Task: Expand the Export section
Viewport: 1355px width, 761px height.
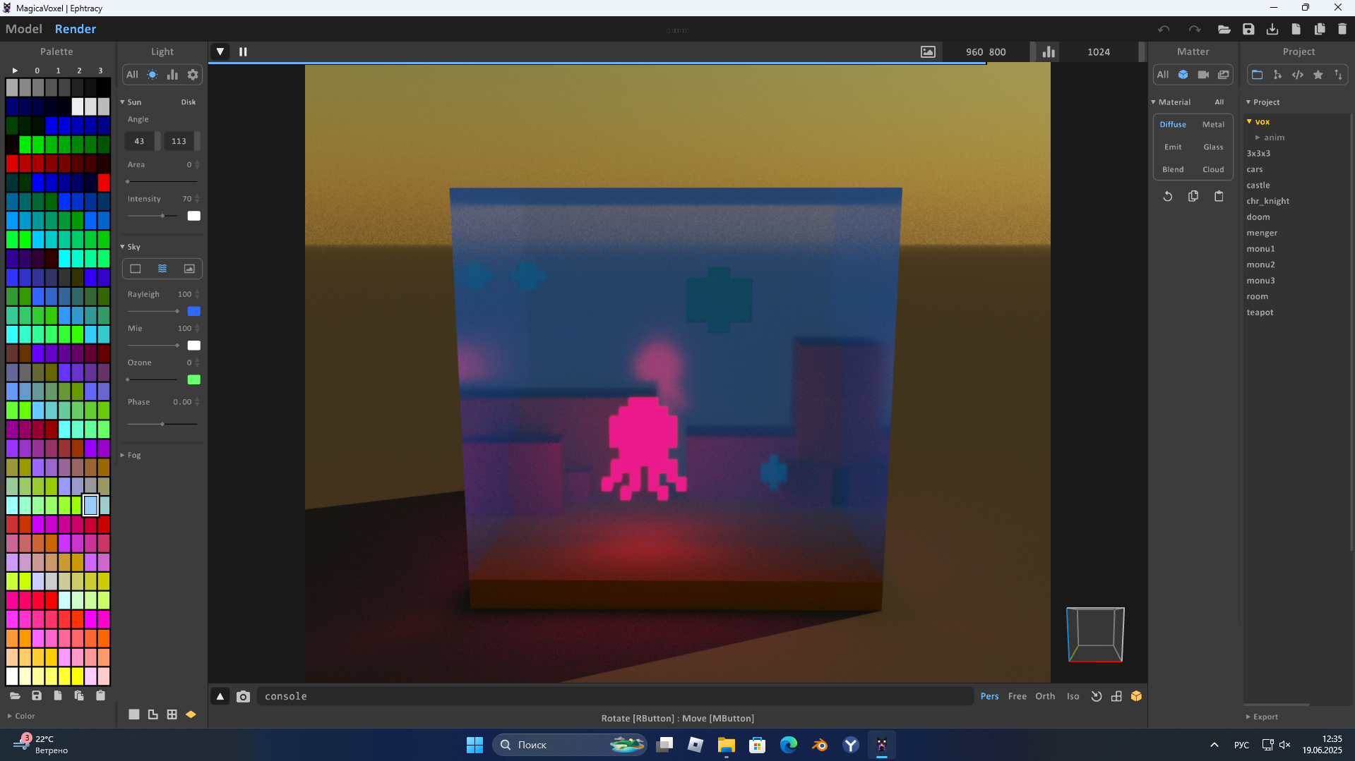Action: coord(1248,717)
